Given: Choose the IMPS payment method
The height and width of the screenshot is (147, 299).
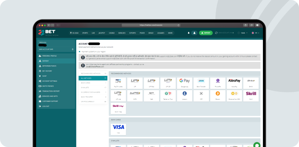Looking at the screenshot, I should [135, 96].
